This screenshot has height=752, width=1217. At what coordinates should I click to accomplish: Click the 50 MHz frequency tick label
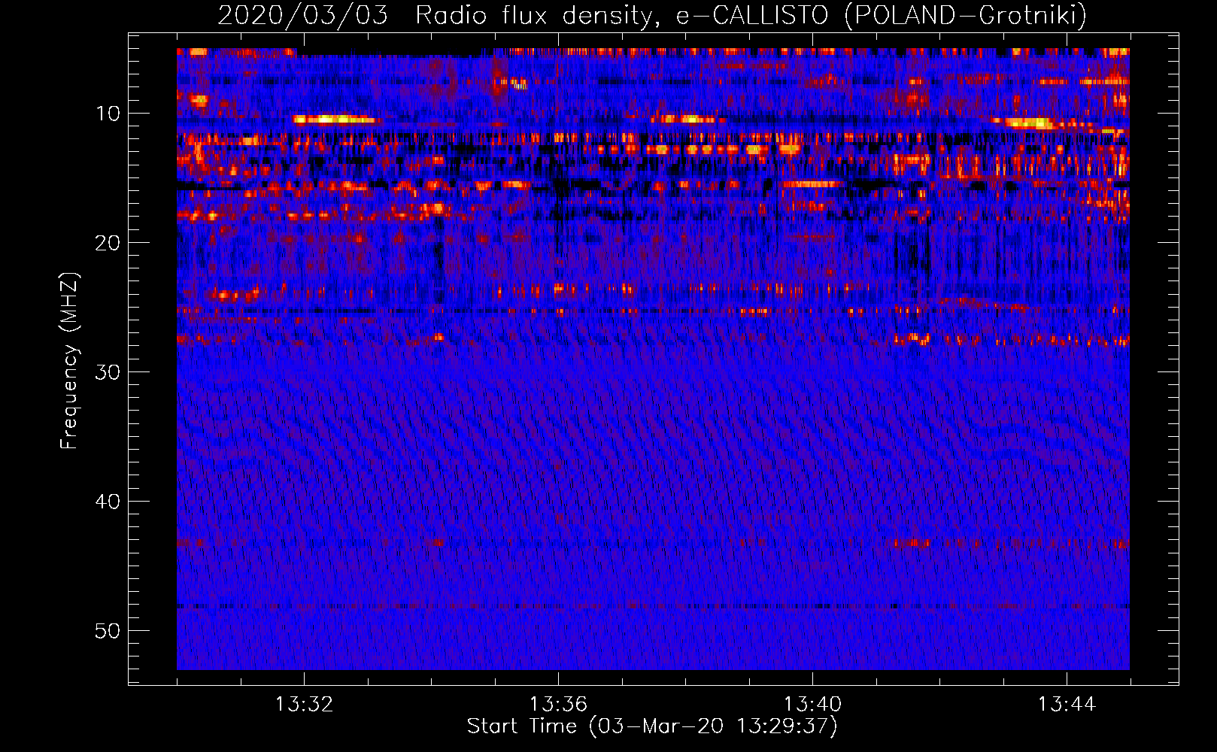click(x=108, y=631)
